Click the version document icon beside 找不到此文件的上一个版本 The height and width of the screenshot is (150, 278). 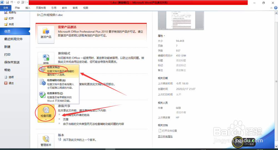(x=59, y=140)
